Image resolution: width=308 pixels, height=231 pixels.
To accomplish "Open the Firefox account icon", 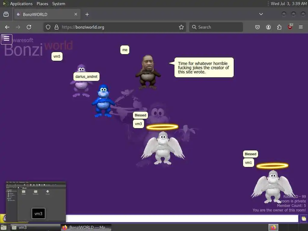I will coord(268,27).
